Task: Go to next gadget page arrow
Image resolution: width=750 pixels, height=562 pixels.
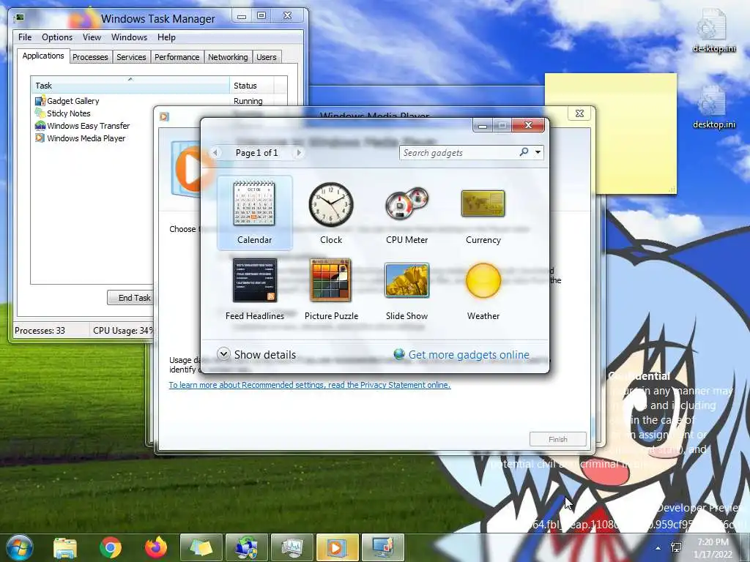Action: [299, 152]
